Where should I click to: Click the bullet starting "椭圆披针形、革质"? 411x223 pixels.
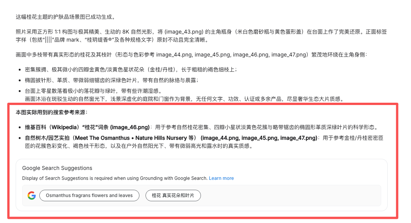click(112, 81)
